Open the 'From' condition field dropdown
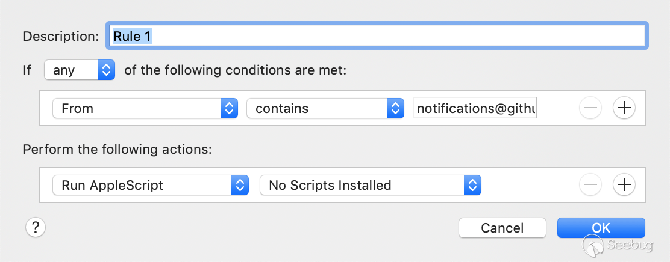Viewport: 670px width, 262px height. [x=145, y=108]
